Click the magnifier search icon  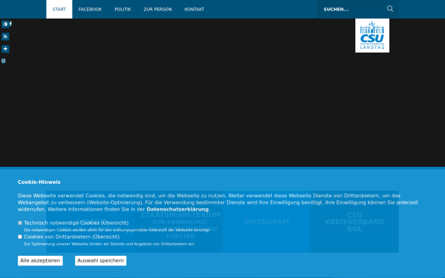pos(390,9)
